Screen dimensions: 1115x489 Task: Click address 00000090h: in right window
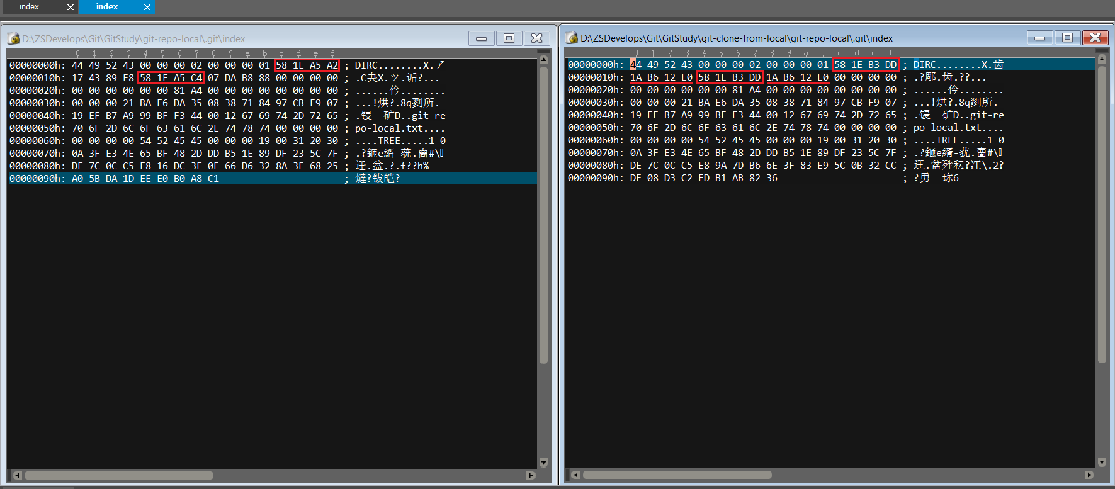[596, 178]
